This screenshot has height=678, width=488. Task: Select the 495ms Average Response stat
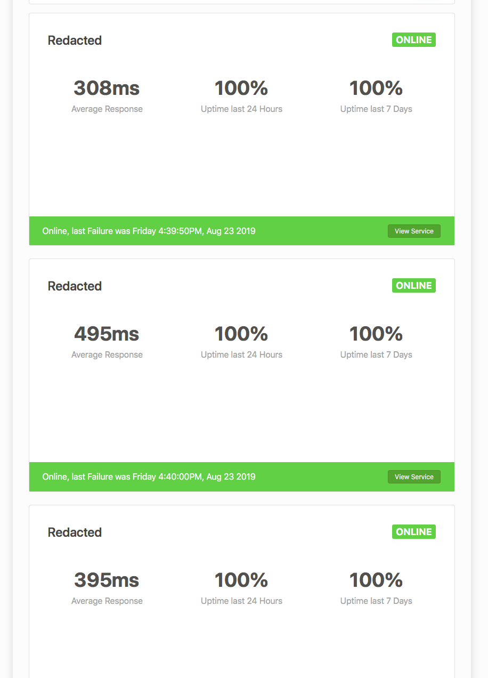pos(107,334)
